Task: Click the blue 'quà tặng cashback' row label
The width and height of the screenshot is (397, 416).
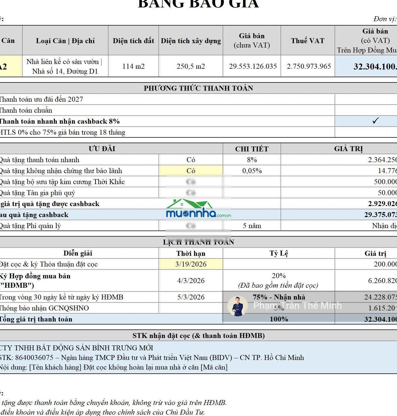Action: [x=34, y=215]
